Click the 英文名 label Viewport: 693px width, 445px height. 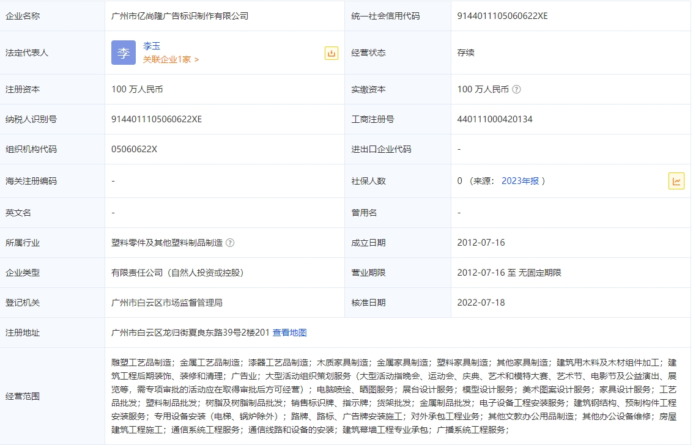[x=18, y=213]
